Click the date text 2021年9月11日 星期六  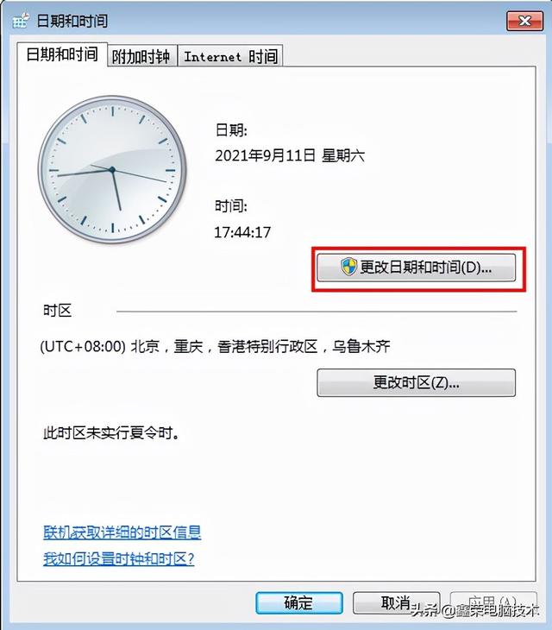click(290, 155)
